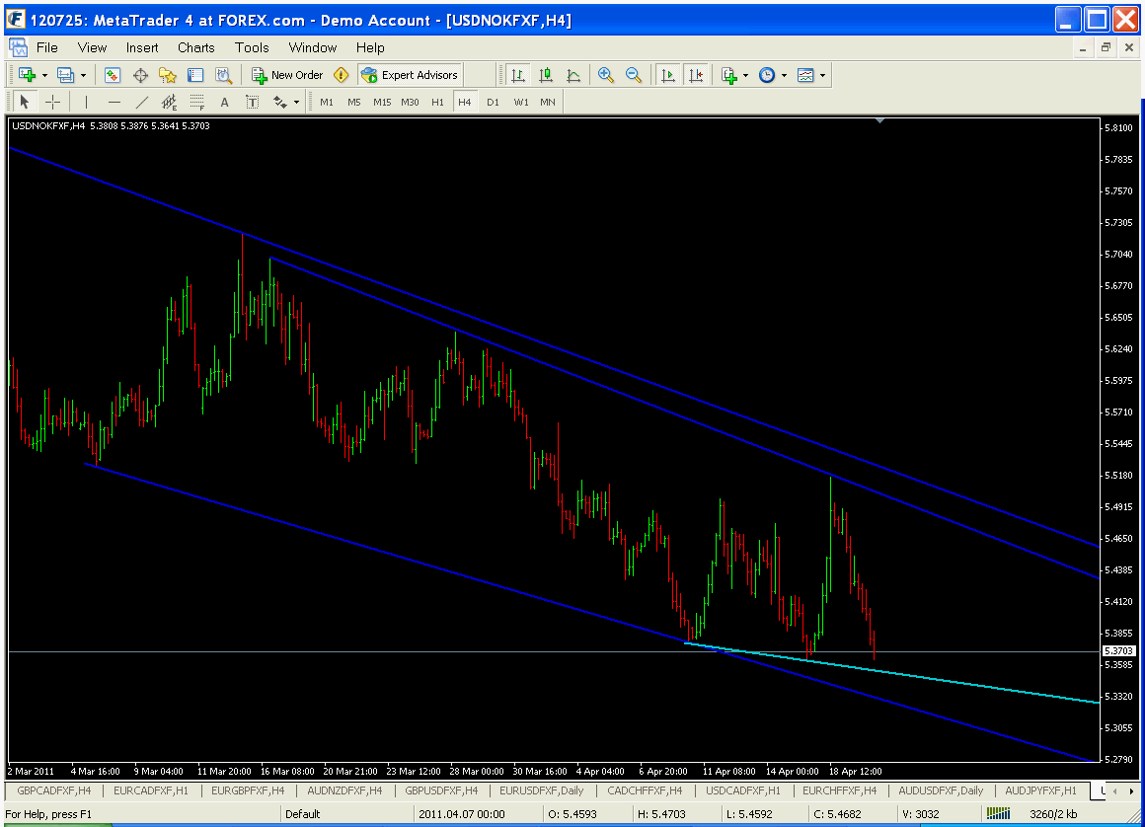Click the Zoom In magnifier icon
The width and height of the screenshot is (1145, 827).
pos(606,75)
